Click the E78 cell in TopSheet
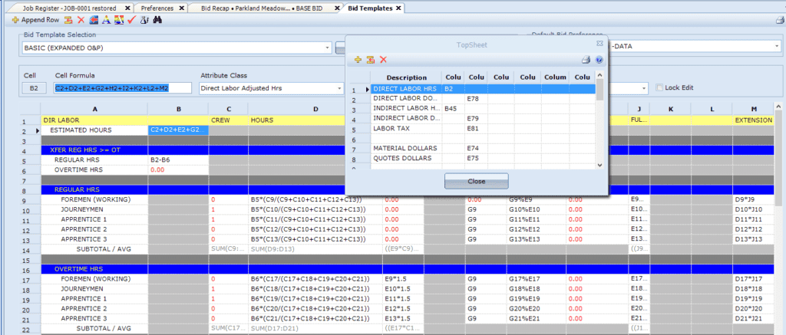This screenshot has height=335, width=786. 476,99
